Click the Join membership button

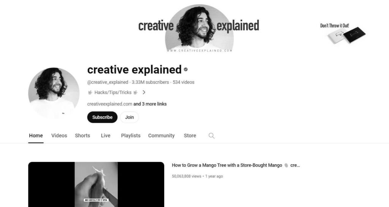click(x=129, y=117)
